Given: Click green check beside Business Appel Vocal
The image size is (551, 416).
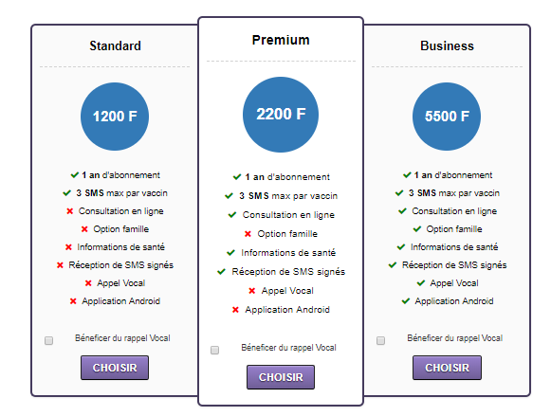Looking at the screenshot, I should click(x=421, y=283).
